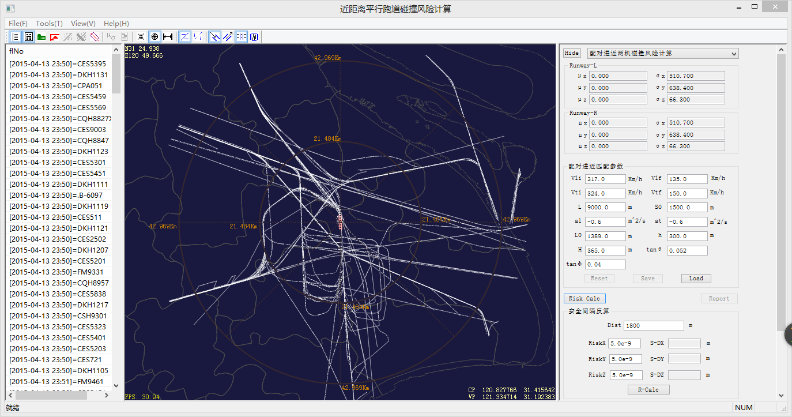
Task: Click the flight list vertical scrollbar thumb
Action: tap(116, 75)
